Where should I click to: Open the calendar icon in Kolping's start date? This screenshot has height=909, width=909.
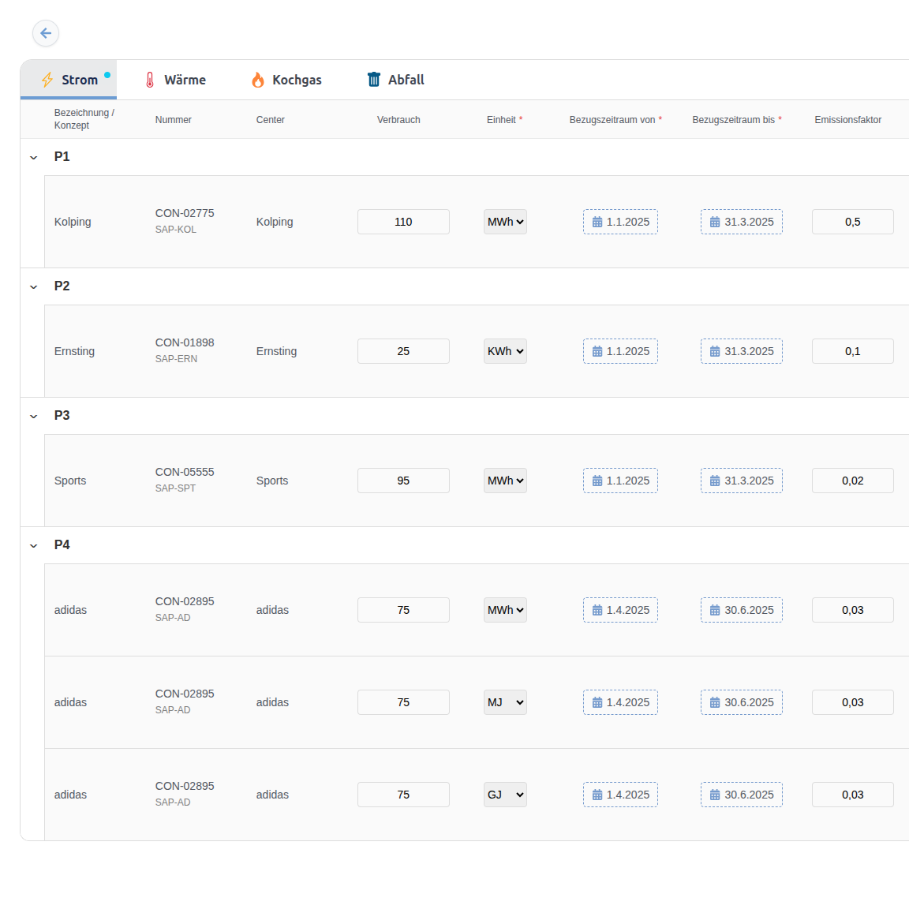coord(598,222)
